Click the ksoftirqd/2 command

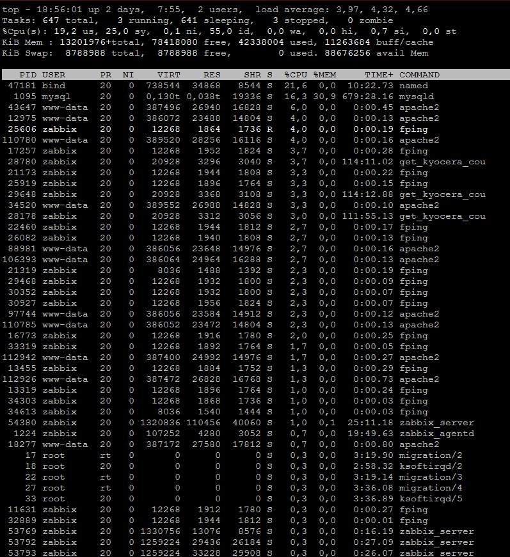pyautogui.click(x=431, y=466)
